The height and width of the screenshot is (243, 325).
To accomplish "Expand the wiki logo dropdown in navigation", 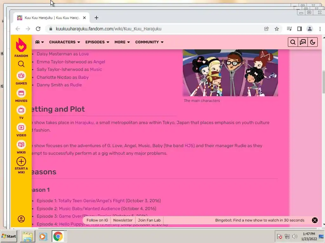I will 39,42.
